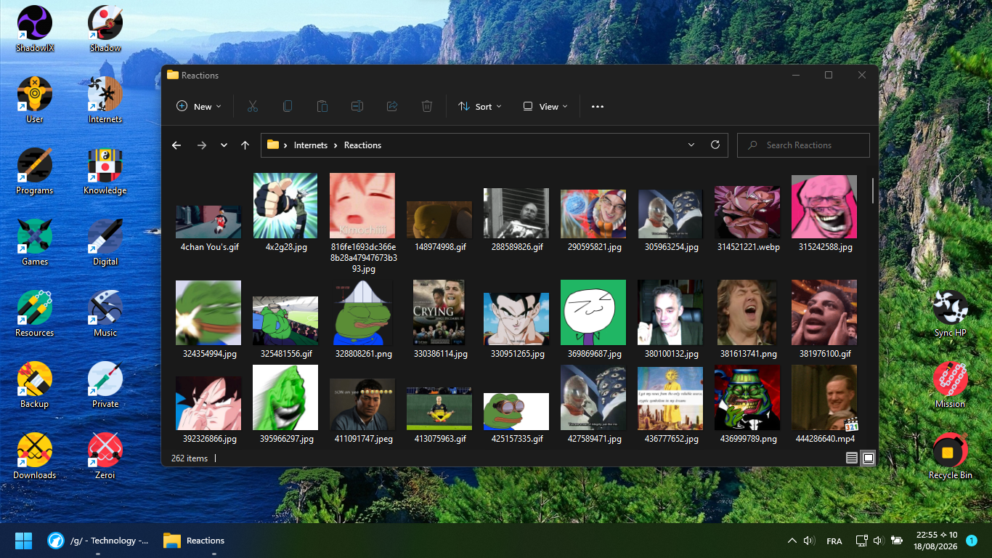Select the 411091747.jpeg thumbnail
Viewport: 992px width, 558px height.
point(362,405)
